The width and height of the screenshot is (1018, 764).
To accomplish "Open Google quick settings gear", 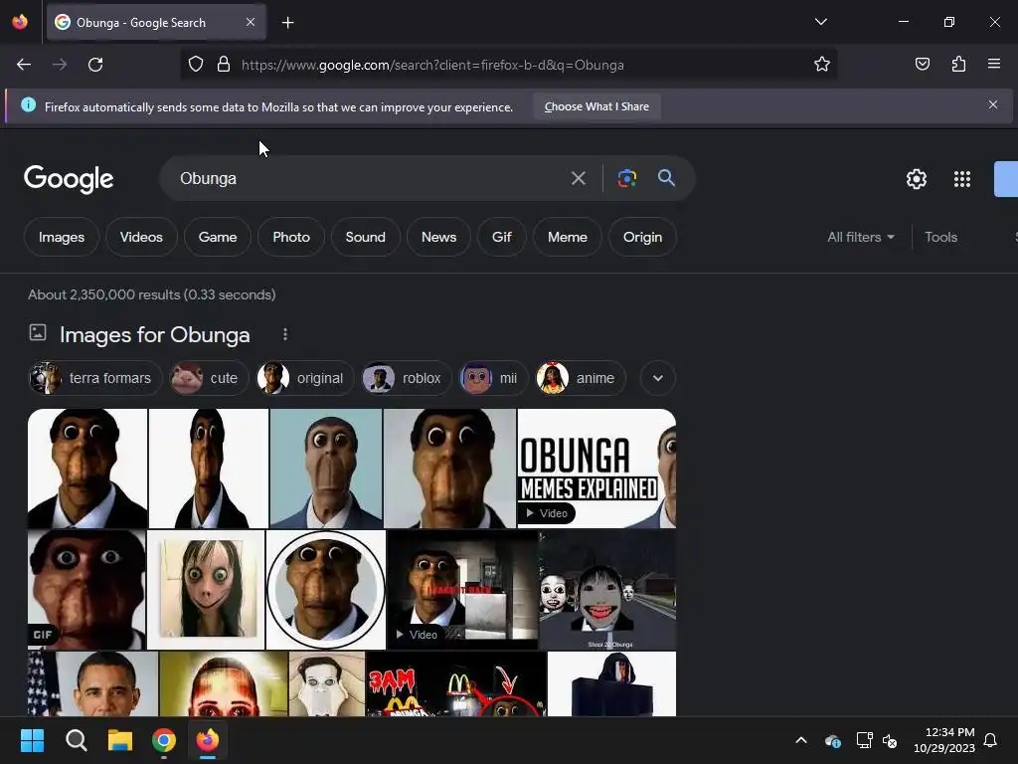I will 916,179.
